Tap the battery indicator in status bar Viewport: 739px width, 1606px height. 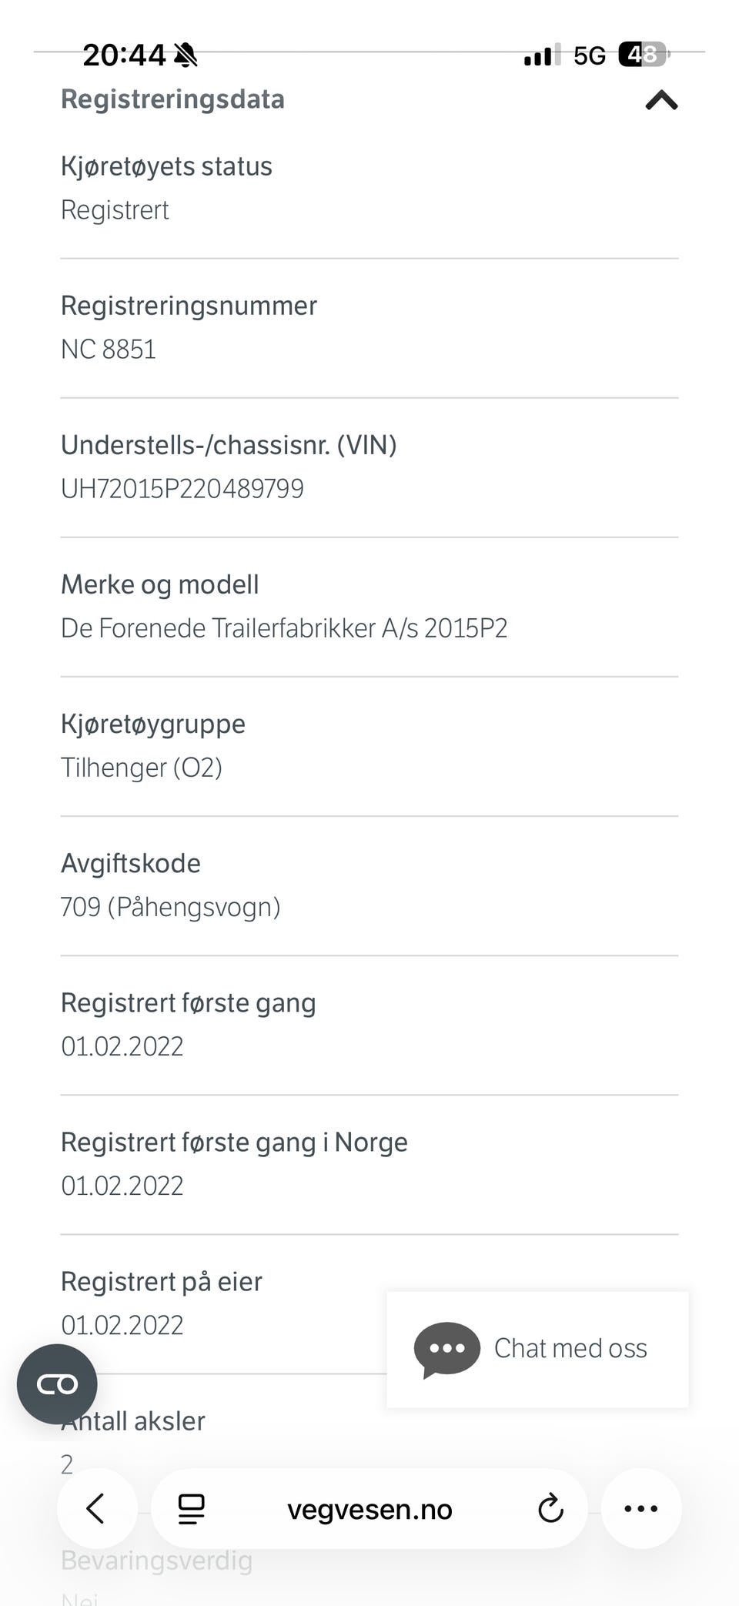point(644,55)
